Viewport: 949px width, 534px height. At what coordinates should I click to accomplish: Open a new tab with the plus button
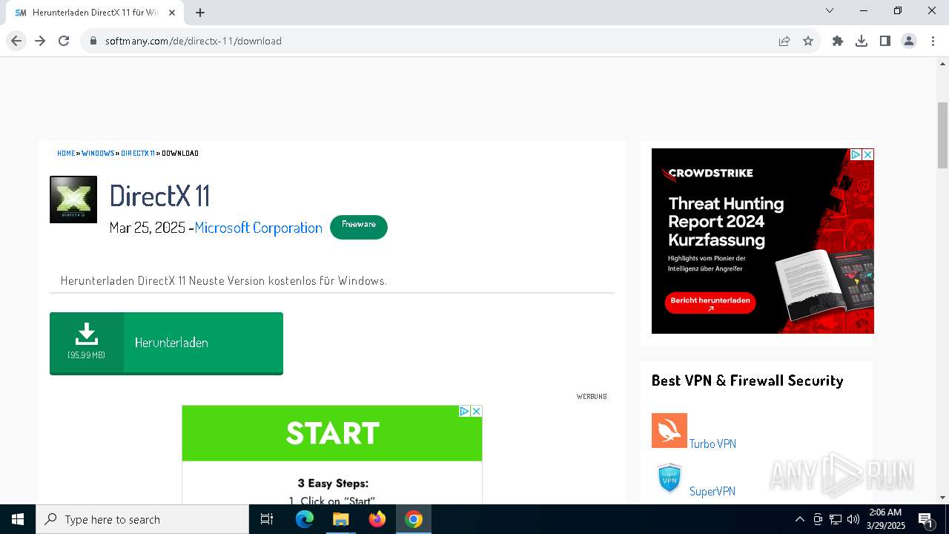[x=200, y=13]
